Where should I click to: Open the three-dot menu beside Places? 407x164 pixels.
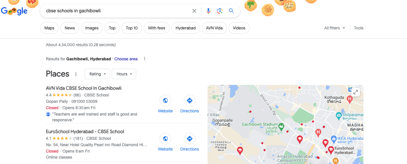coord(76,74)
